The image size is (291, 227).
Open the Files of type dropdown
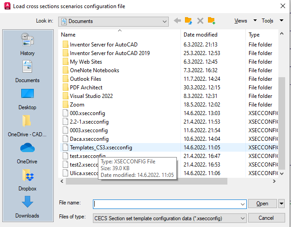[x=242, y=218]
